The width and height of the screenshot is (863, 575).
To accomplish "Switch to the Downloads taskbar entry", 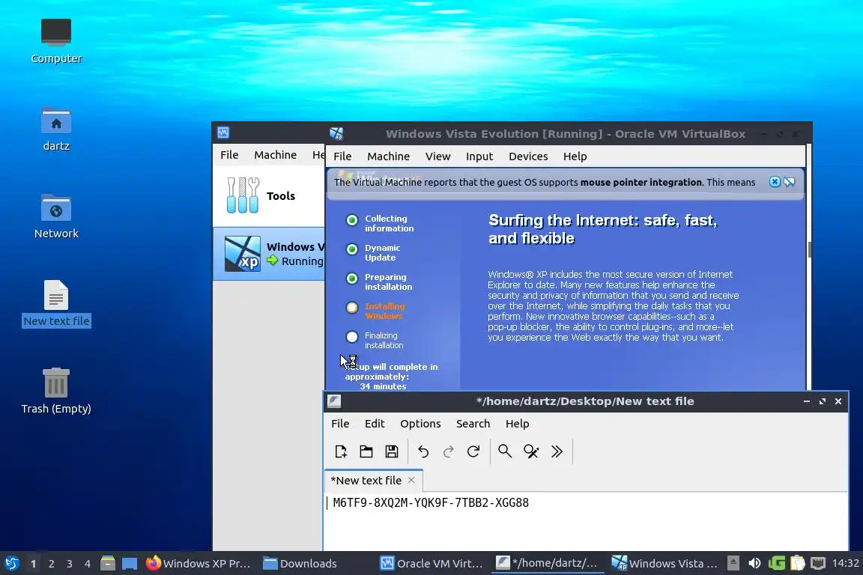I will click(x=300, y=564).
